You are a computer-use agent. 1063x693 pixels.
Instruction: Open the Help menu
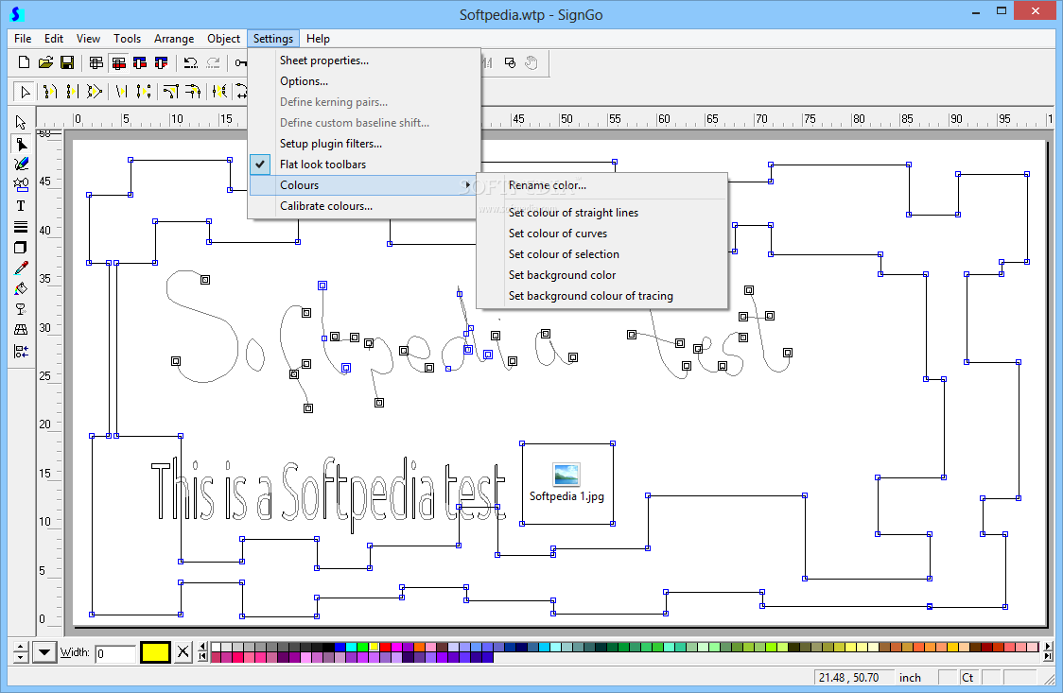[x=317, y=39]
